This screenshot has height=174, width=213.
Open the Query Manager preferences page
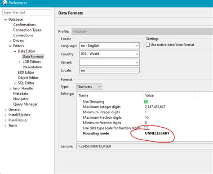(25, 104)
